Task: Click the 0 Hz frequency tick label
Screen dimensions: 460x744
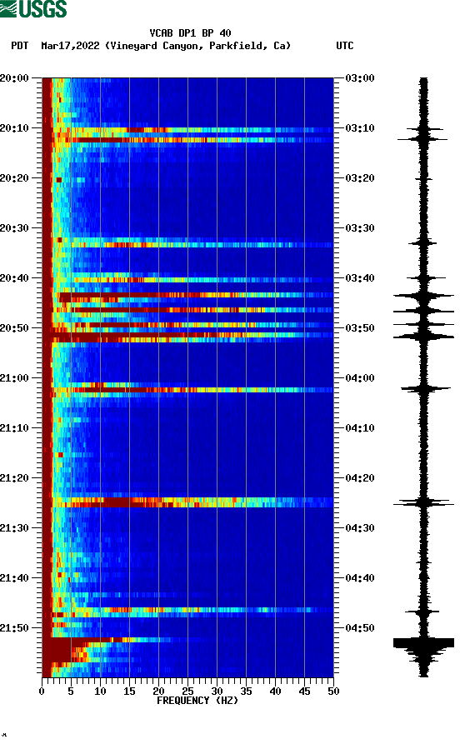Action: [42, 692]
